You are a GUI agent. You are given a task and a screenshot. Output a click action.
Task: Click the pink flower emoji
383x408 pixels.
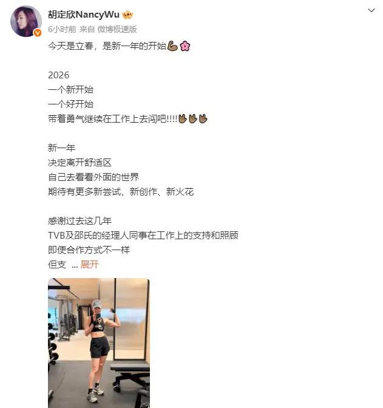pos(185,46)
